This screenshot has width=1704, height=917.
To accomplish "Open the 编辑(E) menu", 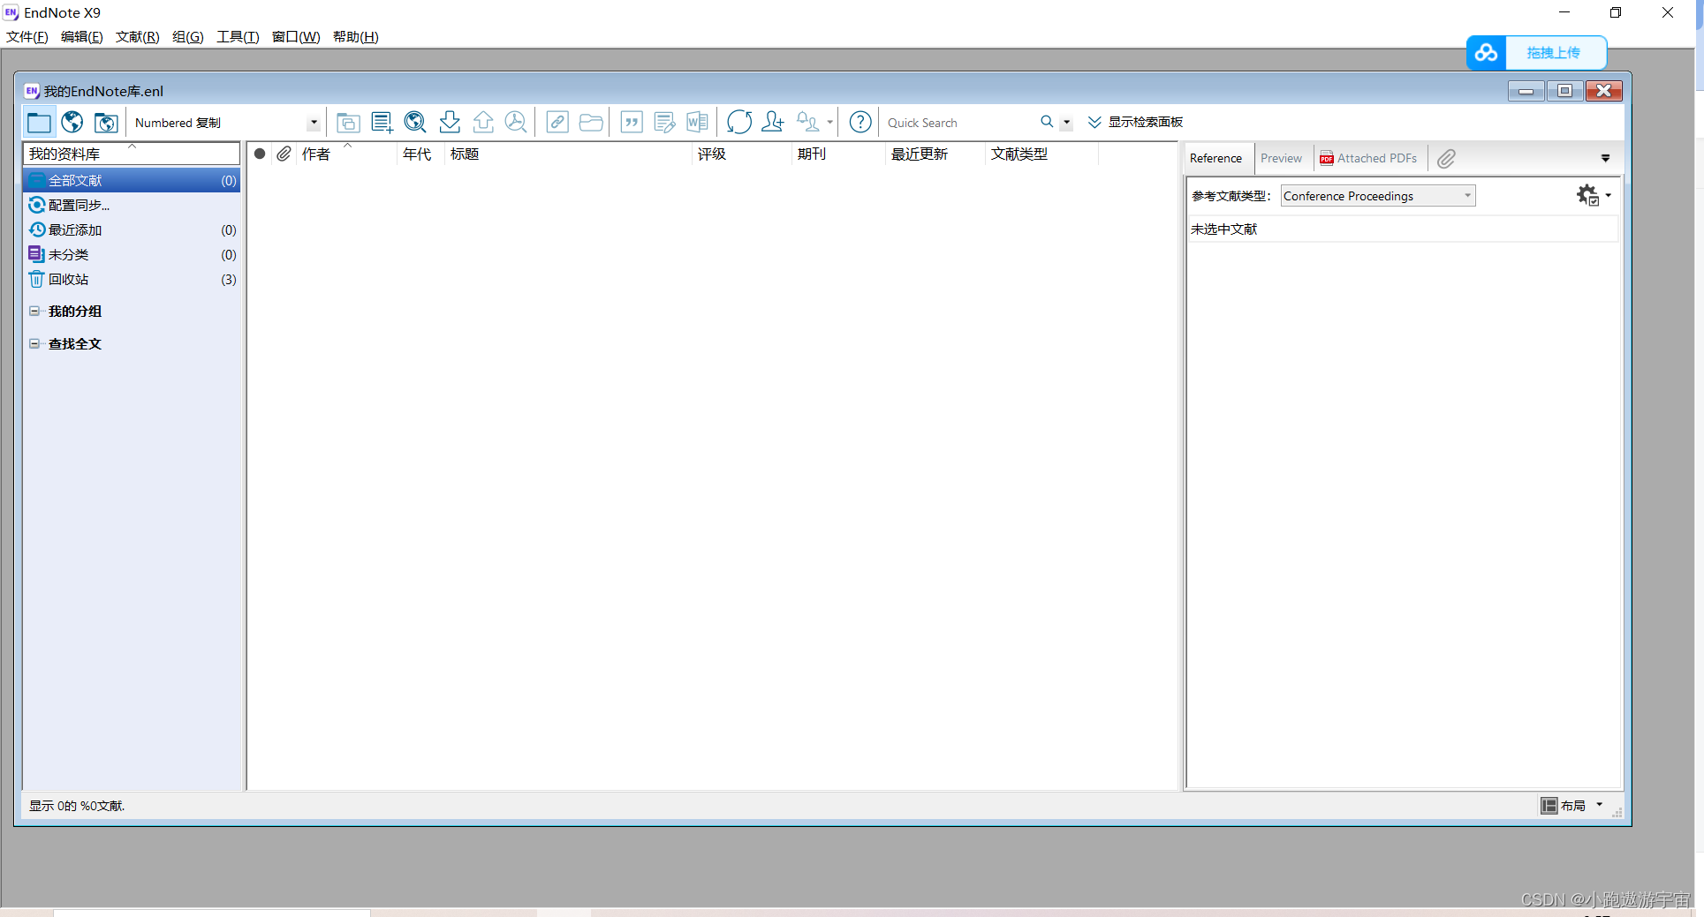I will (82, 37).
